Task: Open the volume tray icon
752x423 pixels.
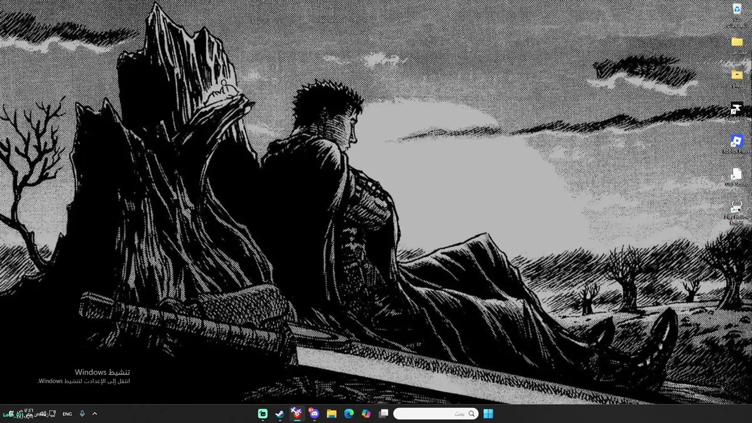Action: [42, 414]
